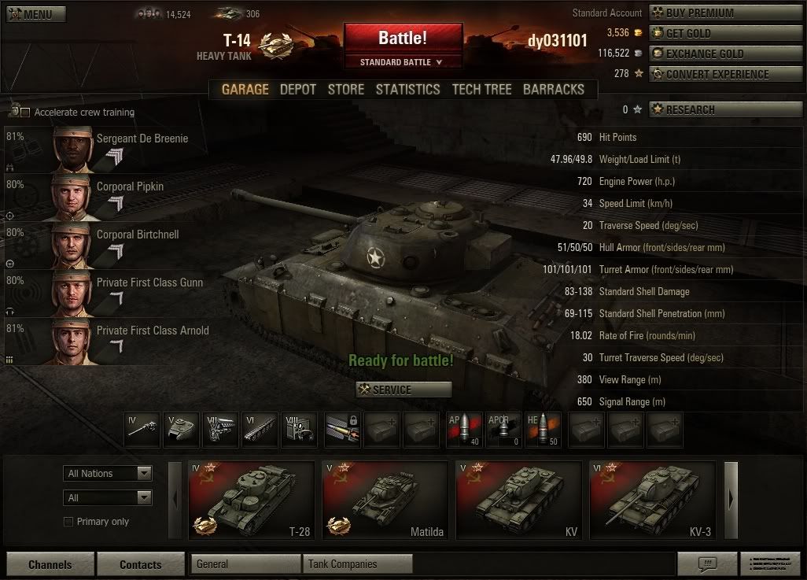This screenshot has height=580, width=807.
Task: Open the Standard Battle mode selector
Action: tap(401, 62)
